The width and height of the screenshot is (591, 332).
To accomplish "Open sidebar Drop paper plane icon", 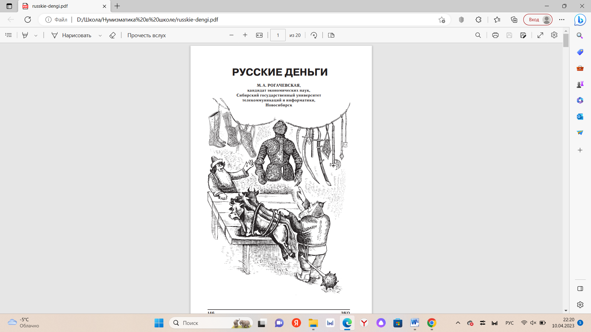I will click(x=580, y=132).
